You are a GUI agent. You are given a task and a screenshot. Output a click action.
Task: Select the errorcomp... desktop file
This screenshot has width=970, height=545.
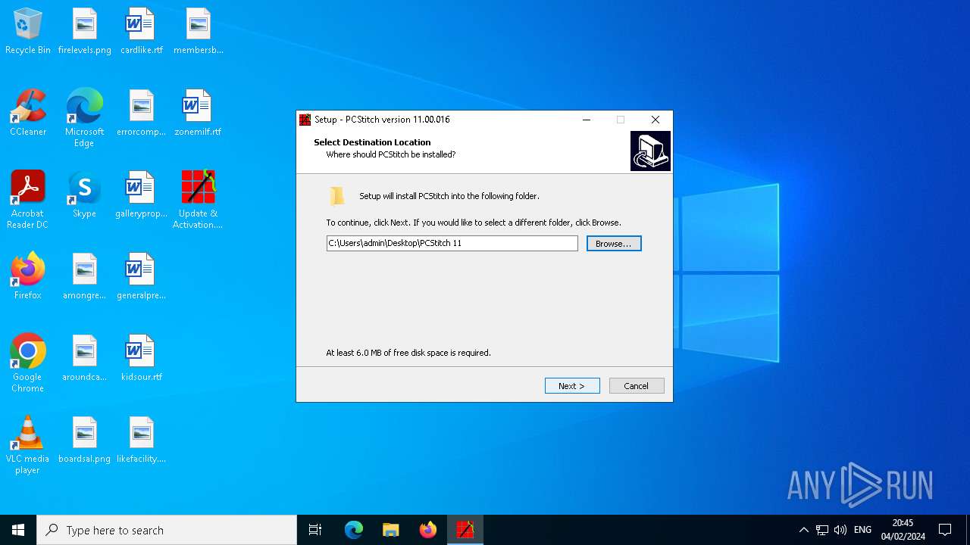click(141, 113)
